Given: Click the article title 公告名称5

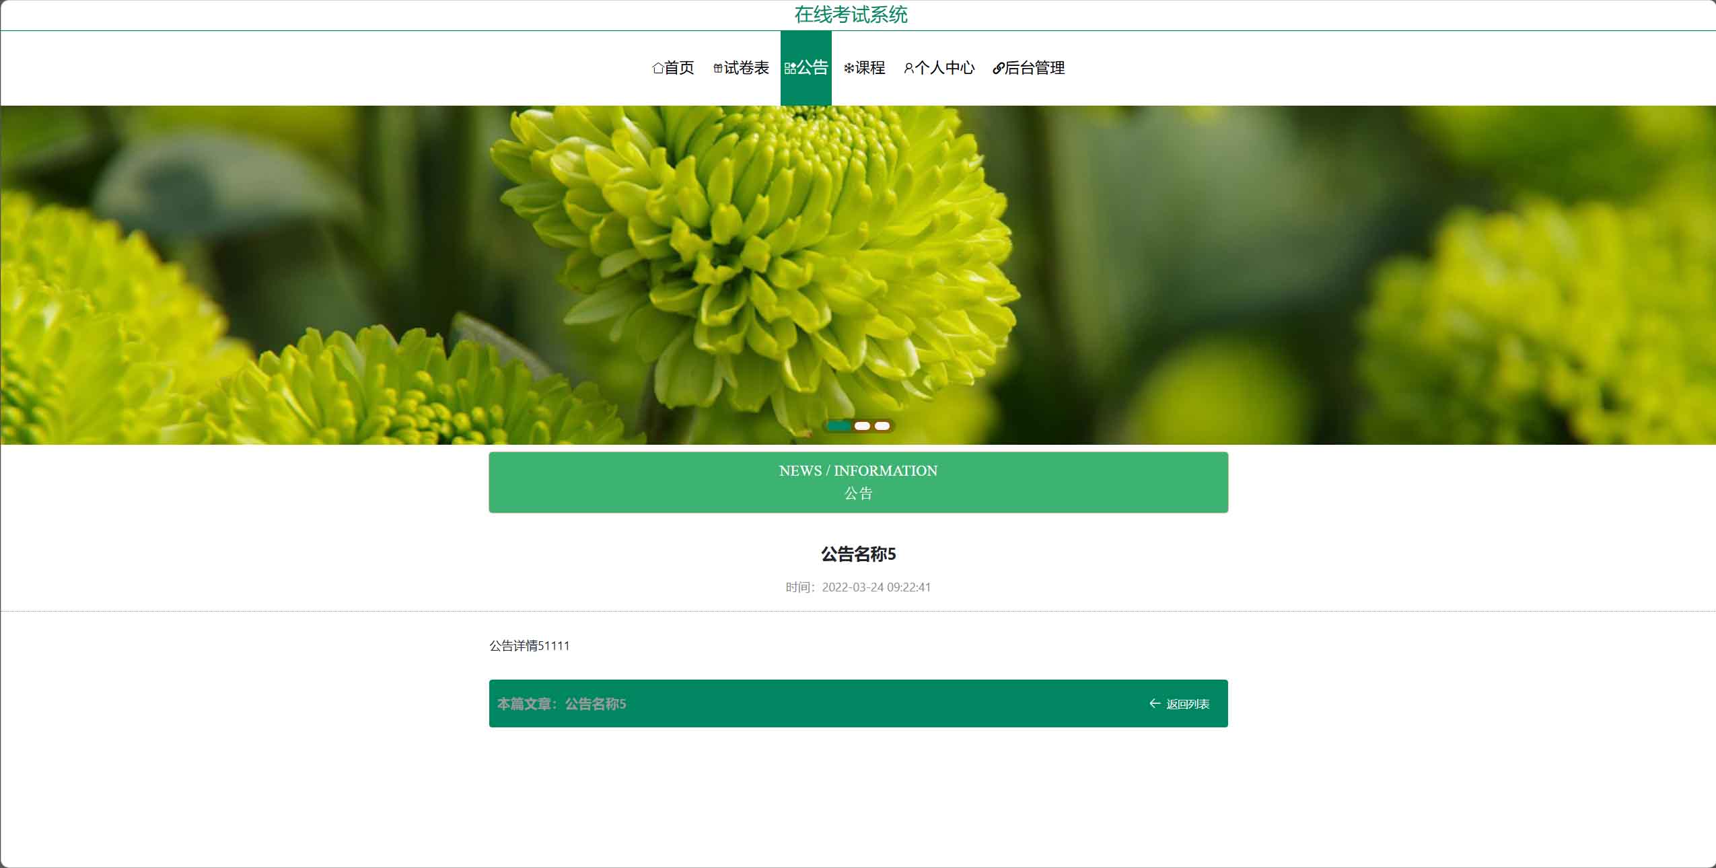Looking at the screenshot, I should [x=858, y=554].
